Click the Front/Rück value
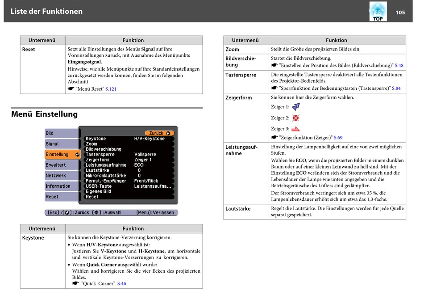 click(146, 181)
